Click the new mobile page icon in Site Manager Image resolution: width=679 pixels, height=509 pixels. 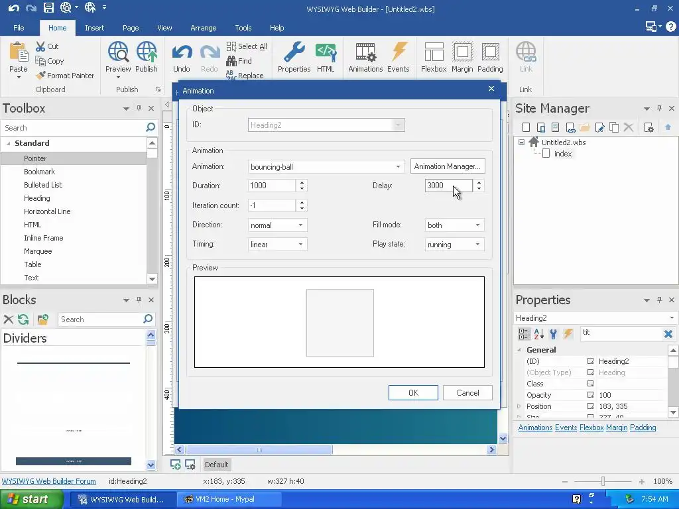click(541, 127)
